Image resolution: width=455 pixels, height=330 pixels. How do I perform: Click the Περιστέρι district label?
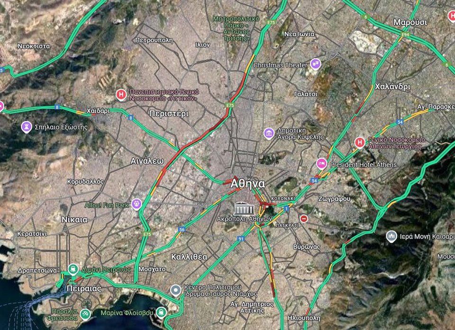click(x=169, y=114)
